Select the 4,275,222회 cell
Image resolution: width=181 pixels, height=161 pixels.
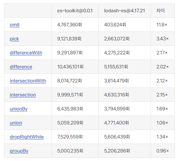[x=125, y=53]
